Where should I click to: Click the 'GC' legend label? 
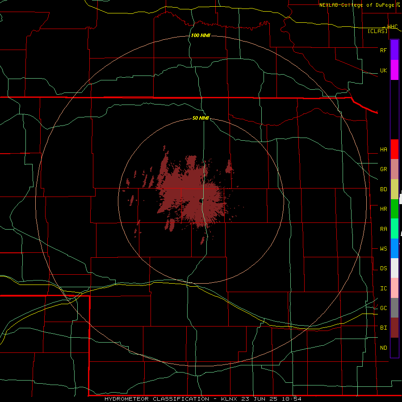pos(383,308)
